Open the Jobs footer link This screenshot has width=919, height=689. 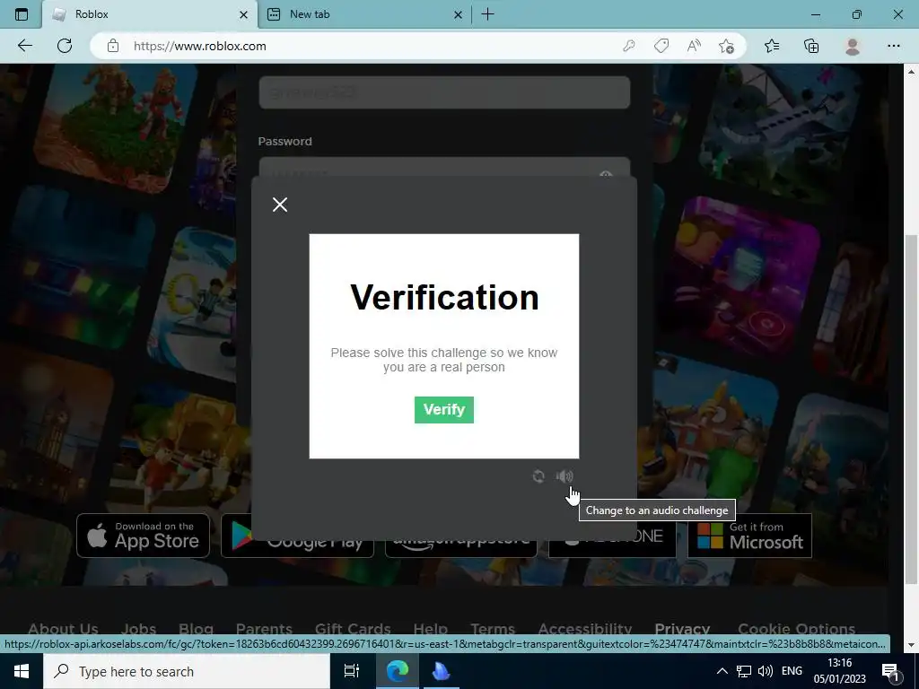pos(138,629)
